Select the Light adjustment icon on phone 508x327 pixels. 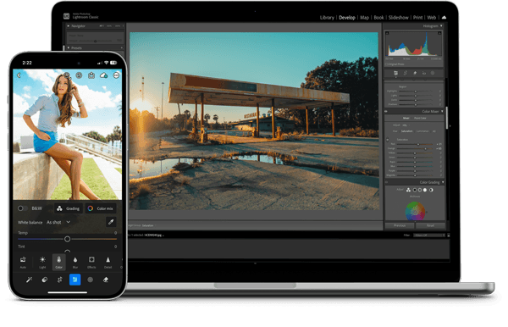[42, 262]
